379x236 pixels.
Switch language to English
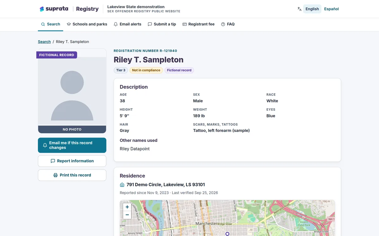coord(312,9)
